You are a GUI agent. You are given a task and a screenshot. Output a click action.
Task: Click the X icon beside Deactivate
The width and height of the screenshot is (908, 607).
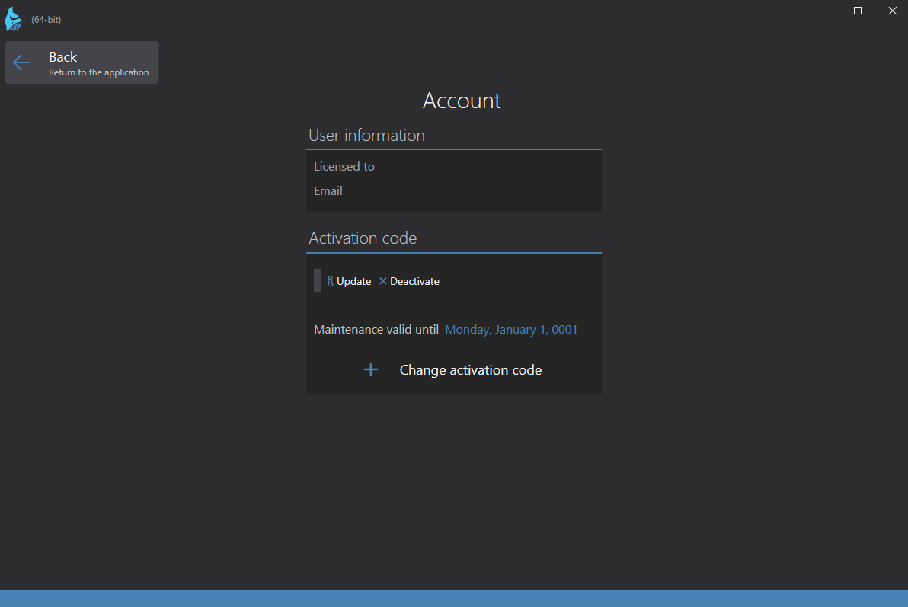coord(382,281)
